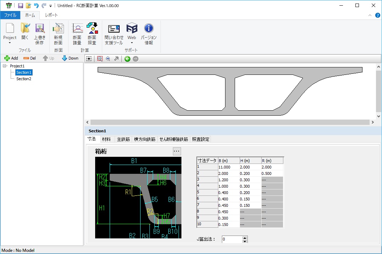Screen dimensions: 382x254
Task: Click viewer vertical scrollbar down arrow
Action: point(378,116)
